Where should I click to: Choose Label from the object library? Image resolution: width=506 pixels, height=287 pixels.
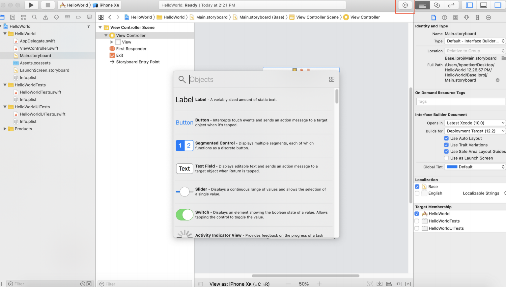pos(254,99)
